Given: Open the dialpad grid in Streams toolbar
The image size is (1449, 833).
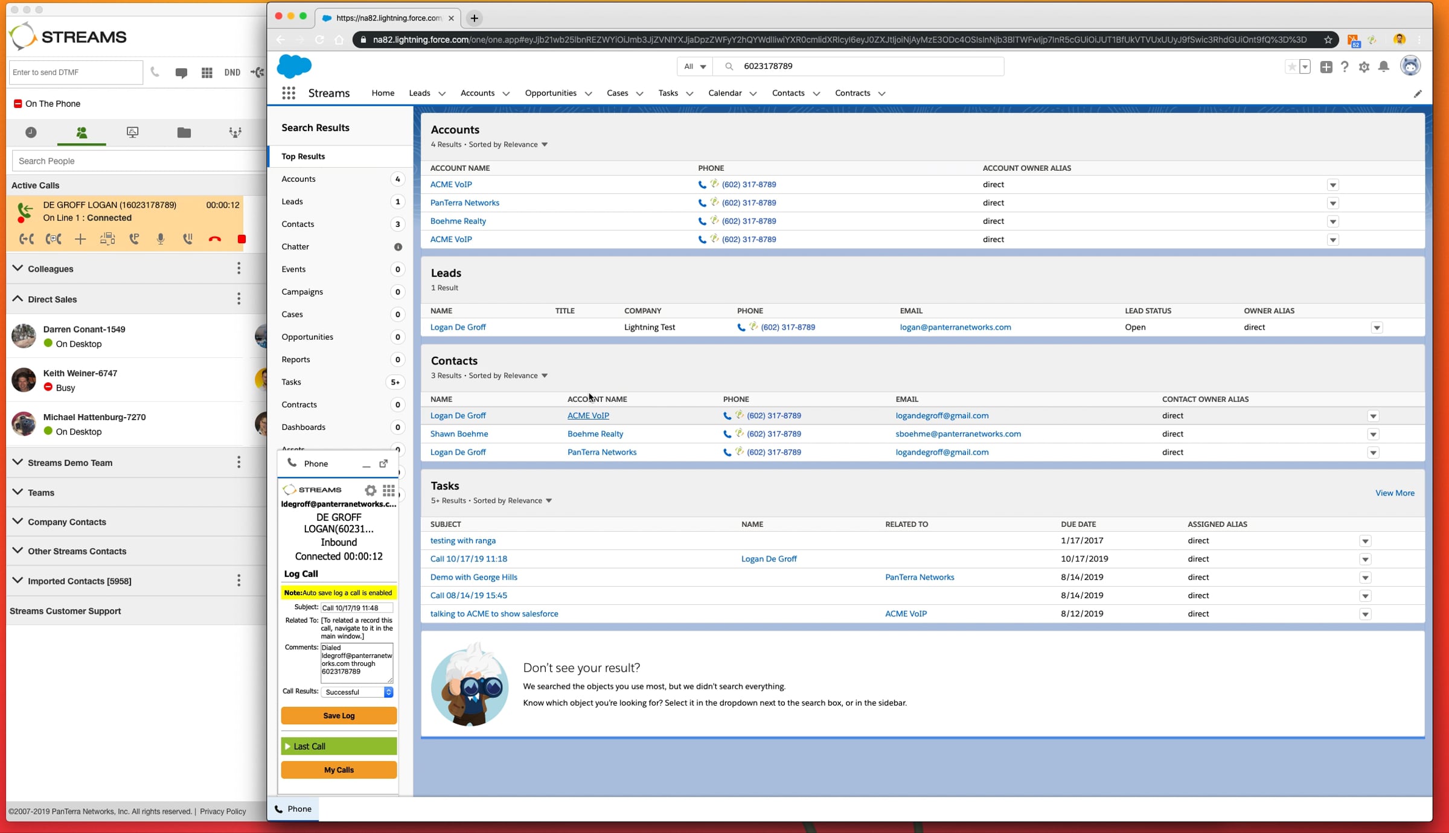Looking at the screenshot, I should 207,72.
